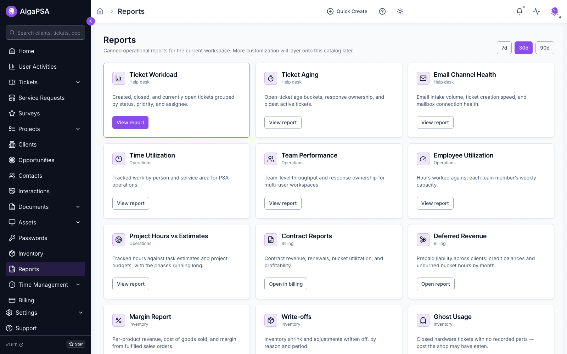Expand the Tickets menu chevron

coord(78,82)
